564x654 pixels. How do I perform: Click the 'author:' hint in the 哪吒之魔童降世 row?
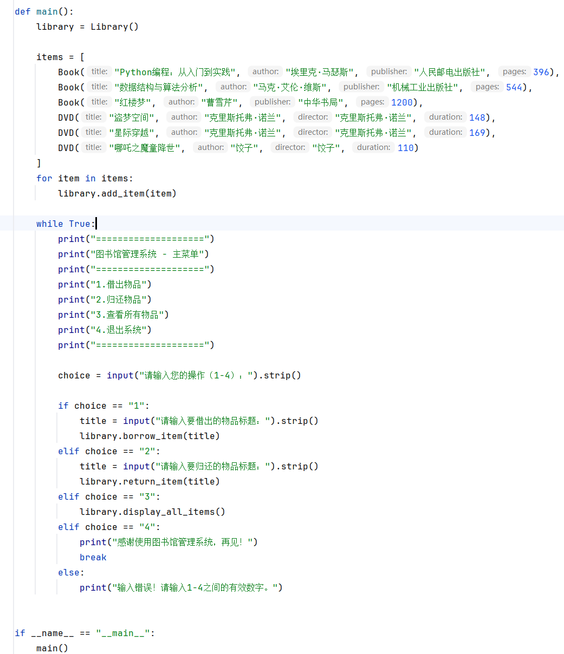tap(210, 147)
